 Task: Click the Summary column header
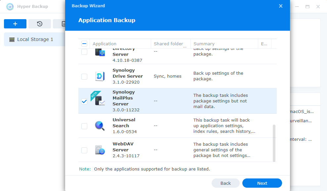(204, 44)
